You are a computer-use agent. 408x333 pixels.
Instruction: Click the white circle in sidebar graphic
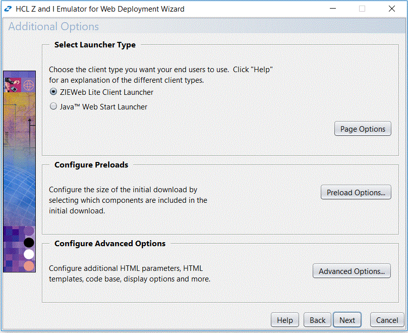pos(29,254)
